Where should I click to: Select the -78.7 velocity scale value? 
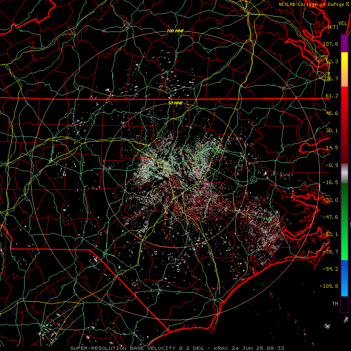click(x=330, y=252)
